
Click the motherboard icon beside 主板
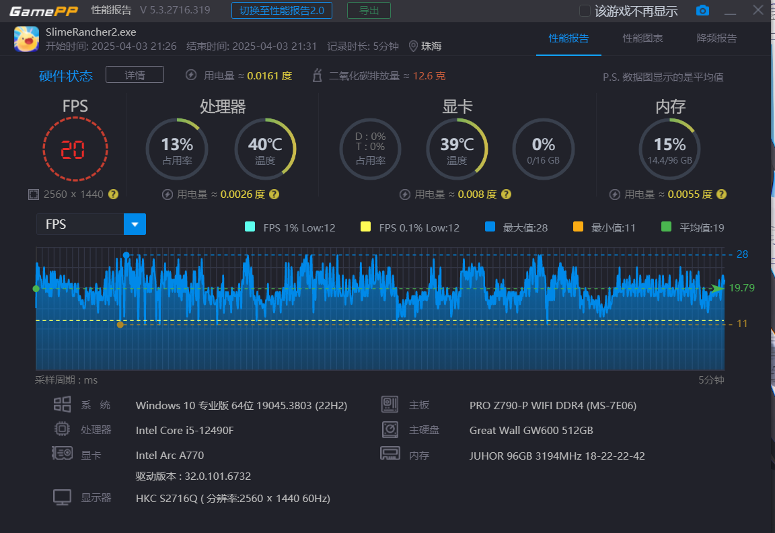[x=390, y=404]
